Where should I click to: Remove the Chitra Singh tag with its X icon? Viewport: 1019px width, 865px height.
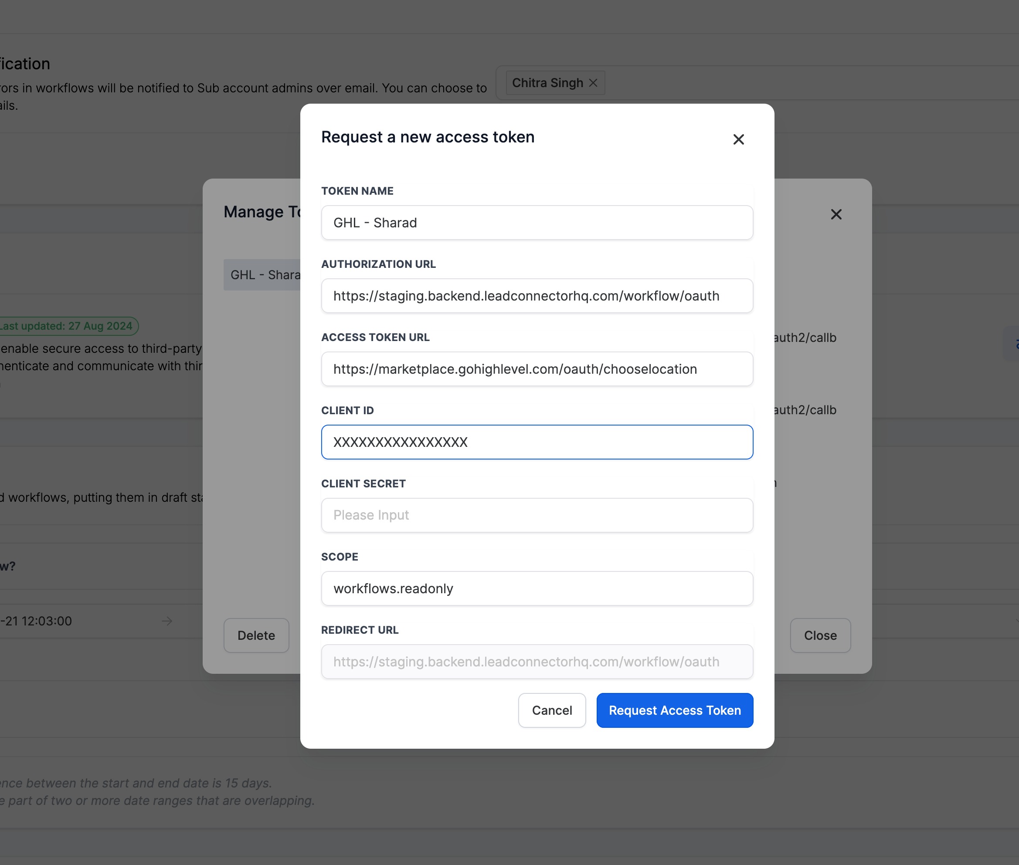593,83
